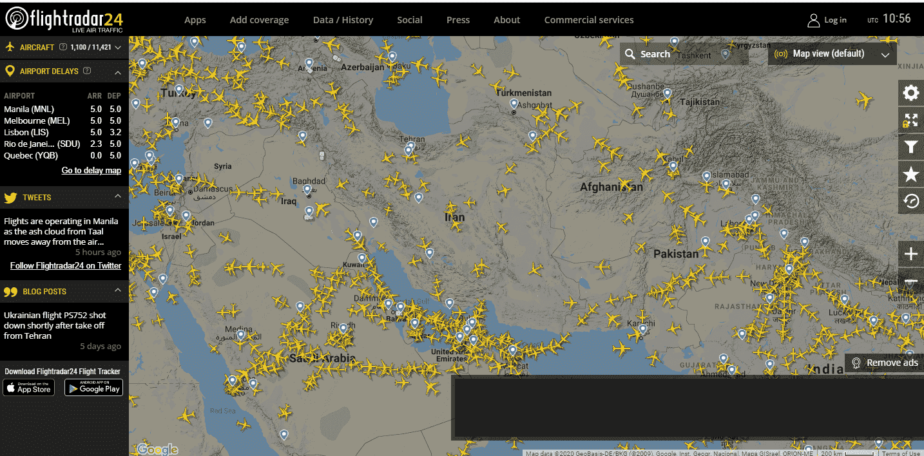Collapse the Tweets section
Image resolution: width=924 pixels, height=456 pixels.
click(117, 196)
